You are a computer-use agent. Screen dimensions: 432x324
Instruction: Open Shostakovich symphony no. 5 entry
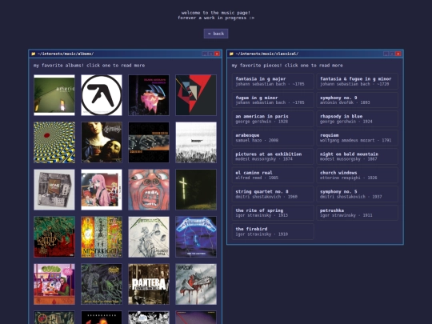(357, 194)
